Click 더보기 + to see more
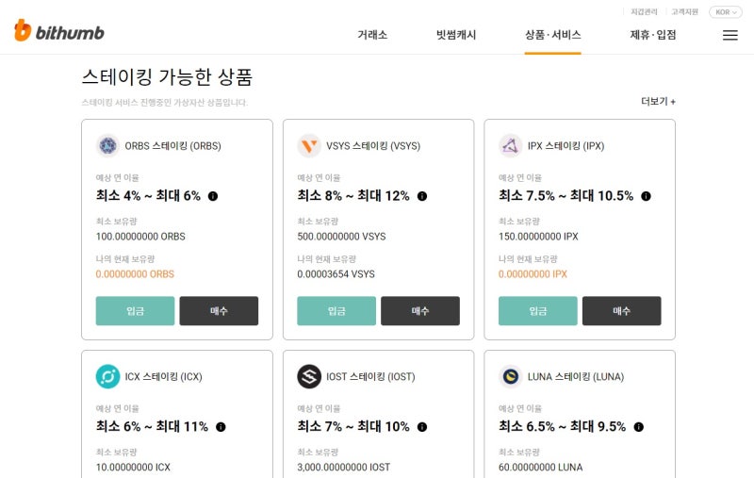This screenshot has width=754, height=478. [658, 102]
